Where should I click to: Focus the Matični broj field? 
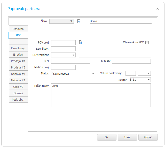pyautogui.click(x=63, y=67)
